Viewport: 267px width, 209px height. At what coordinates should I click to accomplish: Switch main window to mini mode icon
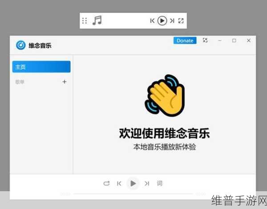coord(205,40)
